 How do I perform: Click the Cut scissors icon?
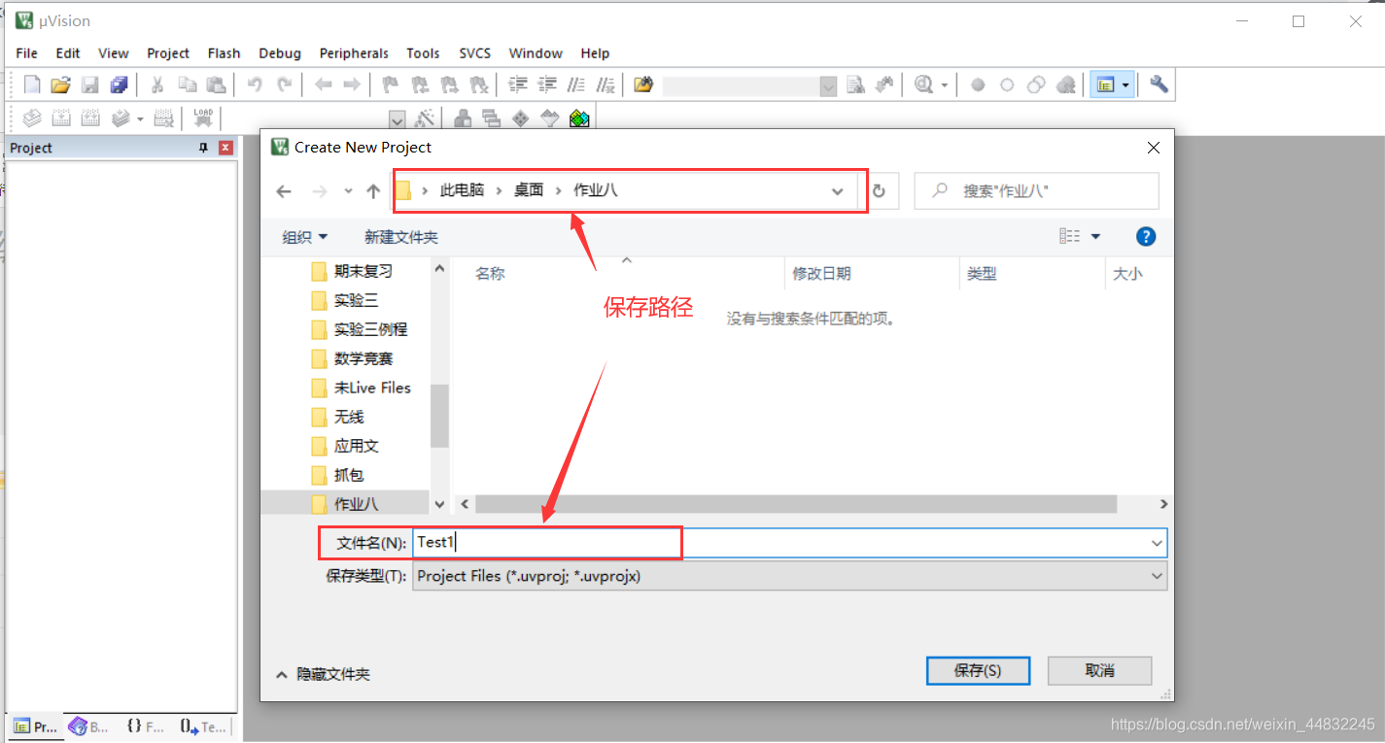pos(156,84)
